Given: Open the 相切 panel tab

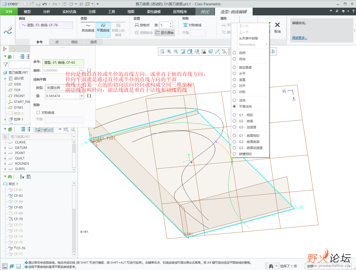Looking at the screenshot, I should [74, 42].
